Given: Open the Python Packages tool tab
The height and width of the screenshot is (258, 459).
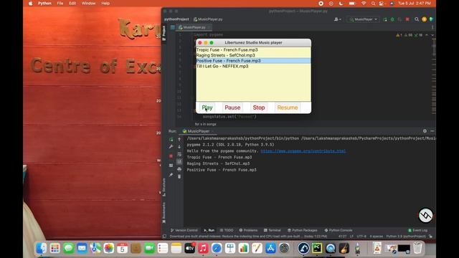Looking at the screenshot, I should (x=303, y=230).
